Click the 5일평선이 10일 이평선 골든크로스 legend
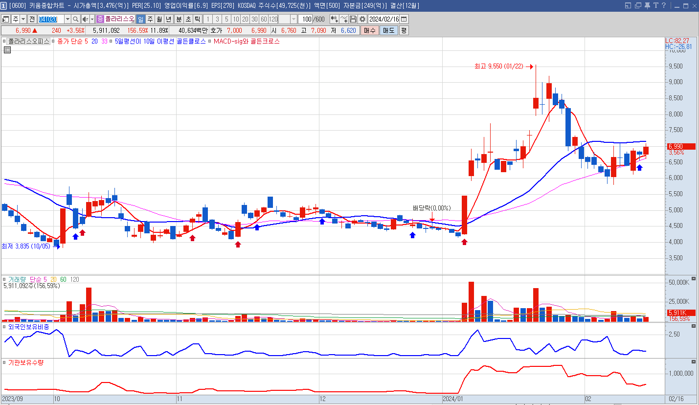The image size is (699, 405). (x=160, y=42)
